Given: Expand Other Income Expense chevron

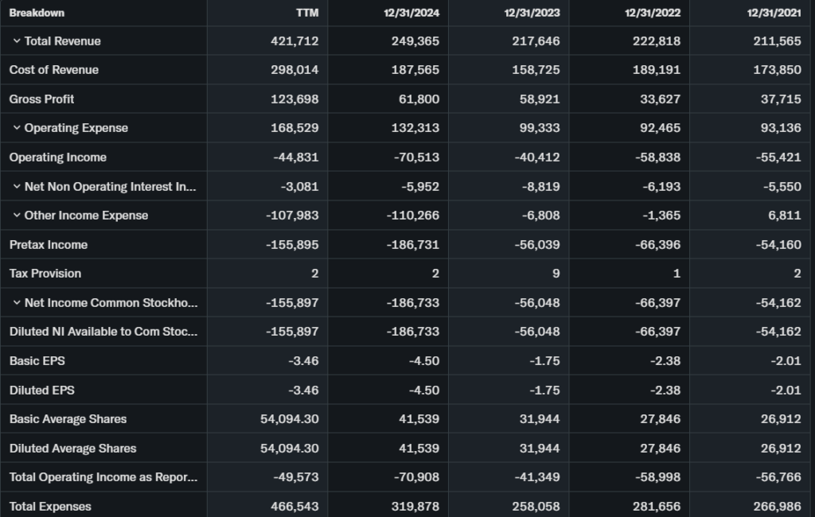Looking at the screenshot, I should 17,216.
